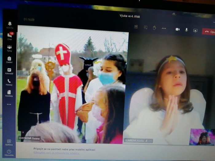This screenshot has height=161, width=215.
Task: Raise your hand in the meeting
Action: pyautogui.click(x=154, y=28)
